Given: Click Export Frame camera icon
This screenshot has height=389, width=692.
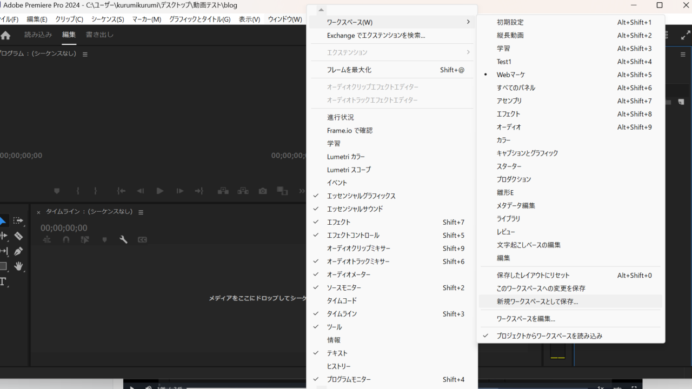Looking at the screenshot, I should click(x=263, y=191).
